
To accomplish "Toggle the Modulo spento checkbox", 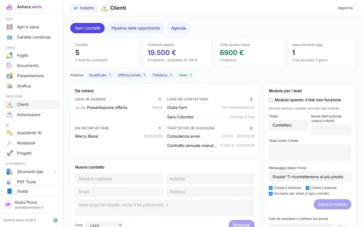I will (271, 100).
